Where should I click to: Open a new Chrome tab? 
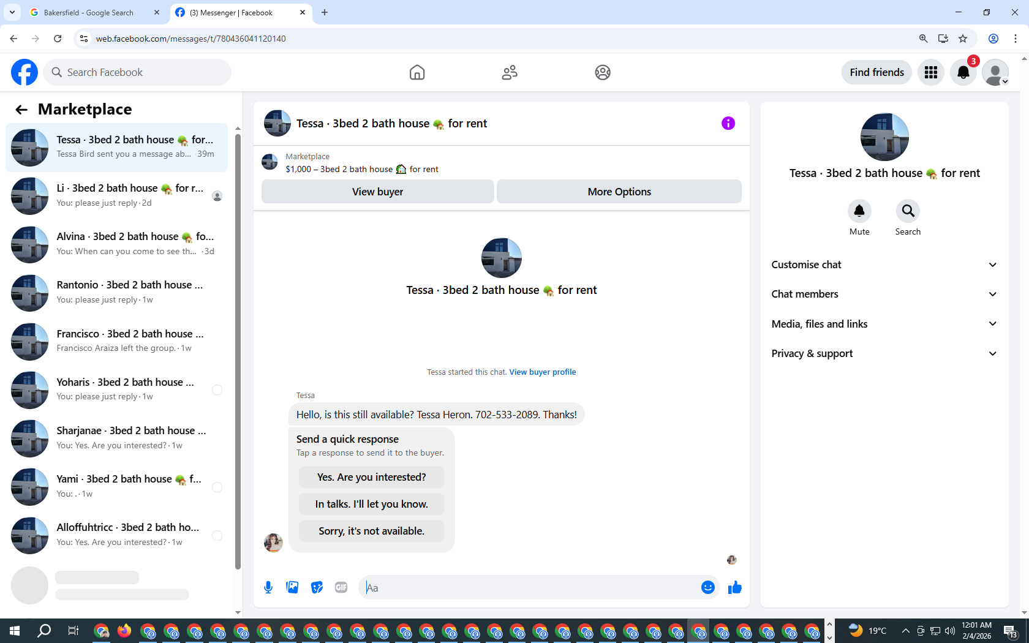point(325,12)
